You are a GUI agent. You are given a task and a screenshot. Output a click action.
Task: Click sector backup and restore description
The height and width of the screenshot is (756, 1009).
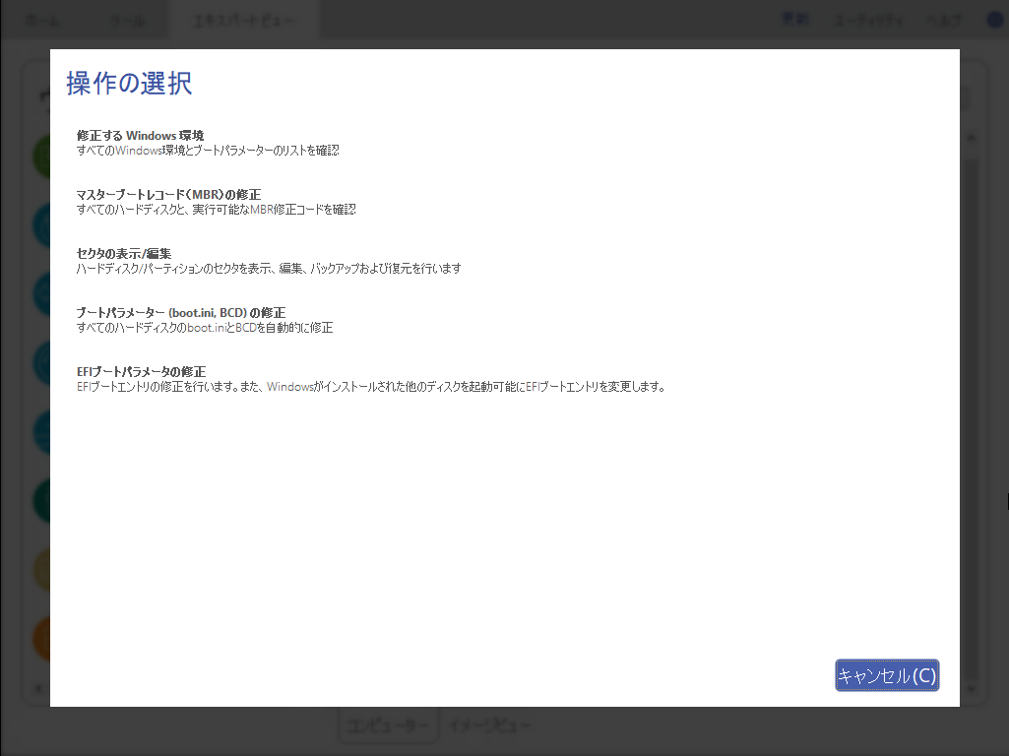pos(269,269)
